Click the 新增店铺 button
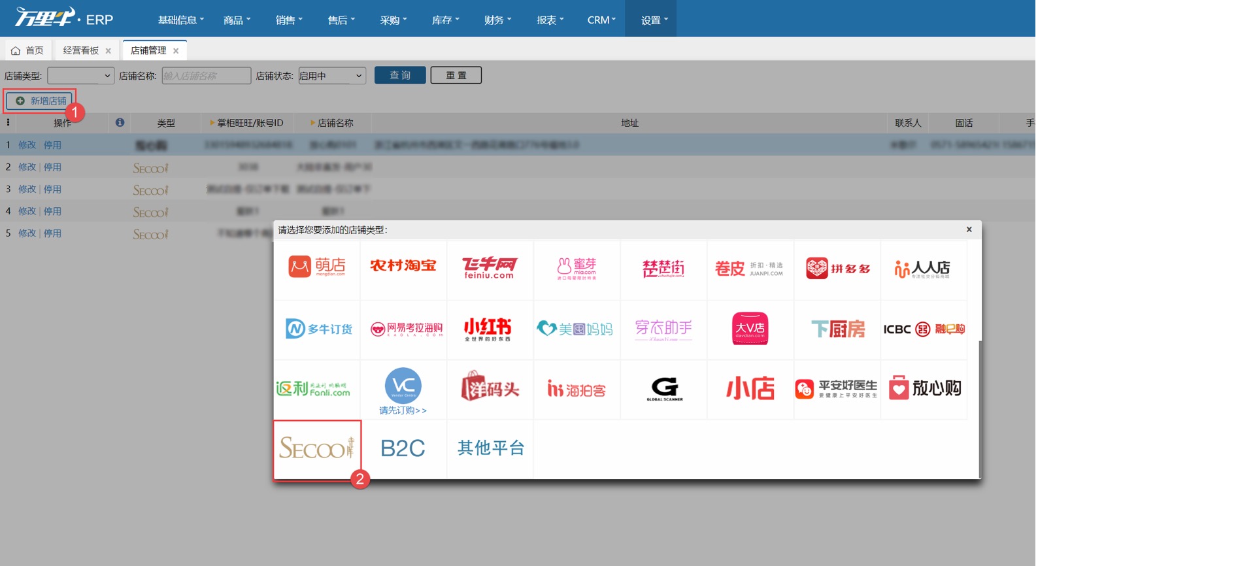Viewport: 1255px width, 566px height. [x=41, y=101]
